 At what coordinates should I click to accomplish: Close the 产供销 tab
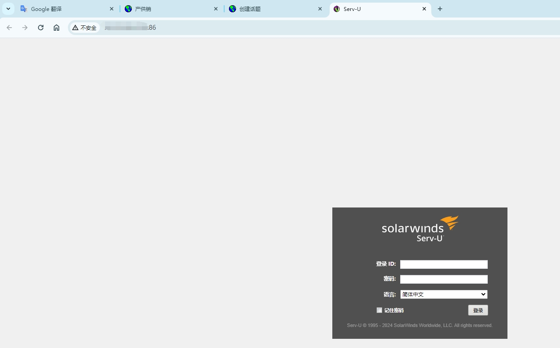216,9
